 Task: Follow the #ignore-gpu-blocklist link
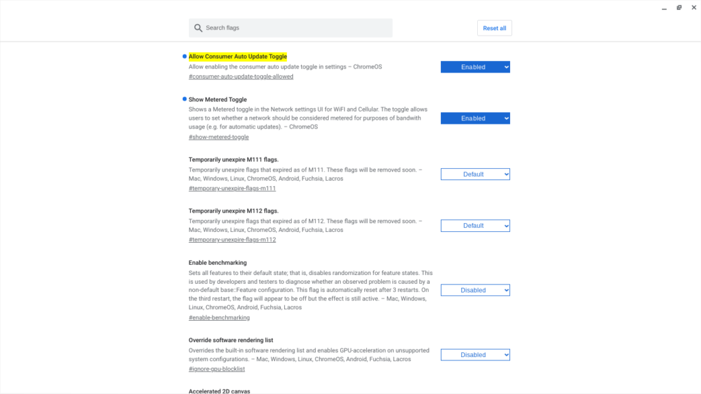point(216,369)
